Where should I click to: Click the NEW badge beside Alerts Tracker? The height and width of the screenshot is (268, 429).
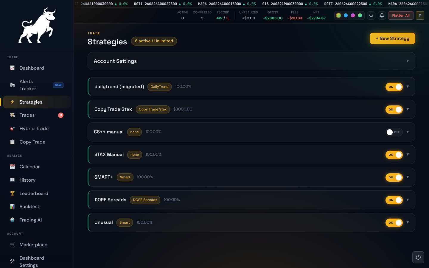pos(58,85)
